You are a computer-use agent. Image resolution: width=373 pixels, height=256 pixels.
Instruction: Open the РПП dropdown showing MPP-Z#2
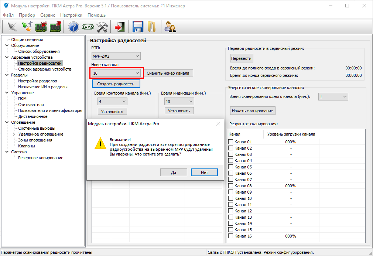point(116,56)
